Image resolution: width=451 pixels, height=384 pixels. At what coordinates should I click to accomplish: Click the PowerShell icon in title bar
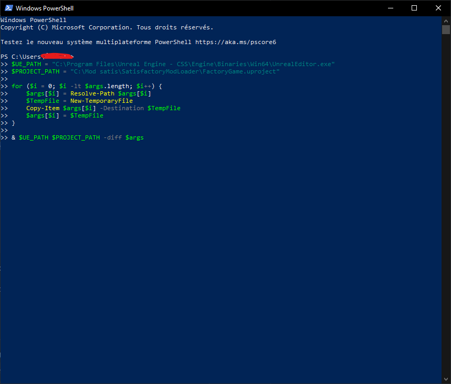[8, 8]
